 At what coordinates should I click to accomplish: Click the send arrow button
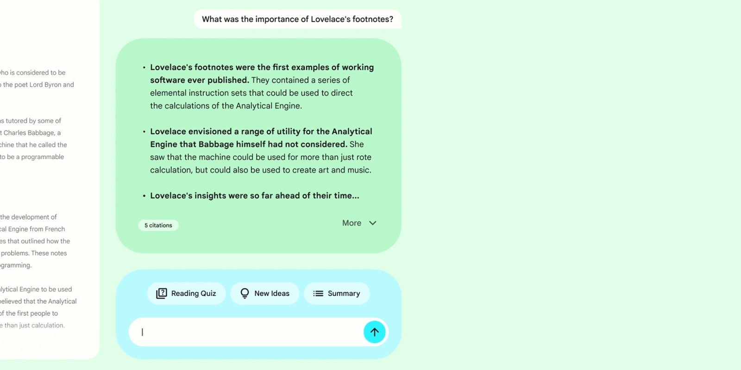coord(374,332)
